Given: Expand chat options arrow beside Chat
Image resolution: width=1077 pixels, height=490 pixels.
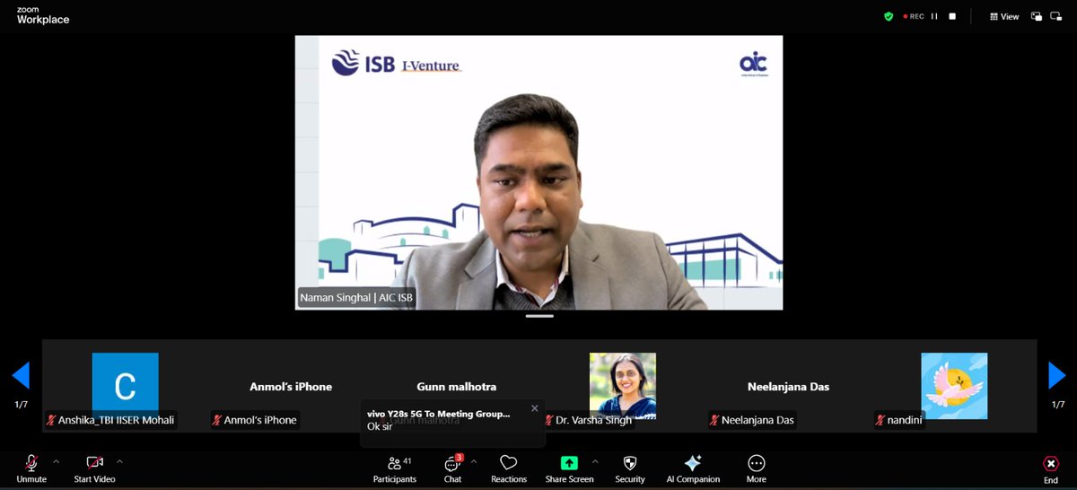Looking at the screenshot, I should tap(473, 461).
